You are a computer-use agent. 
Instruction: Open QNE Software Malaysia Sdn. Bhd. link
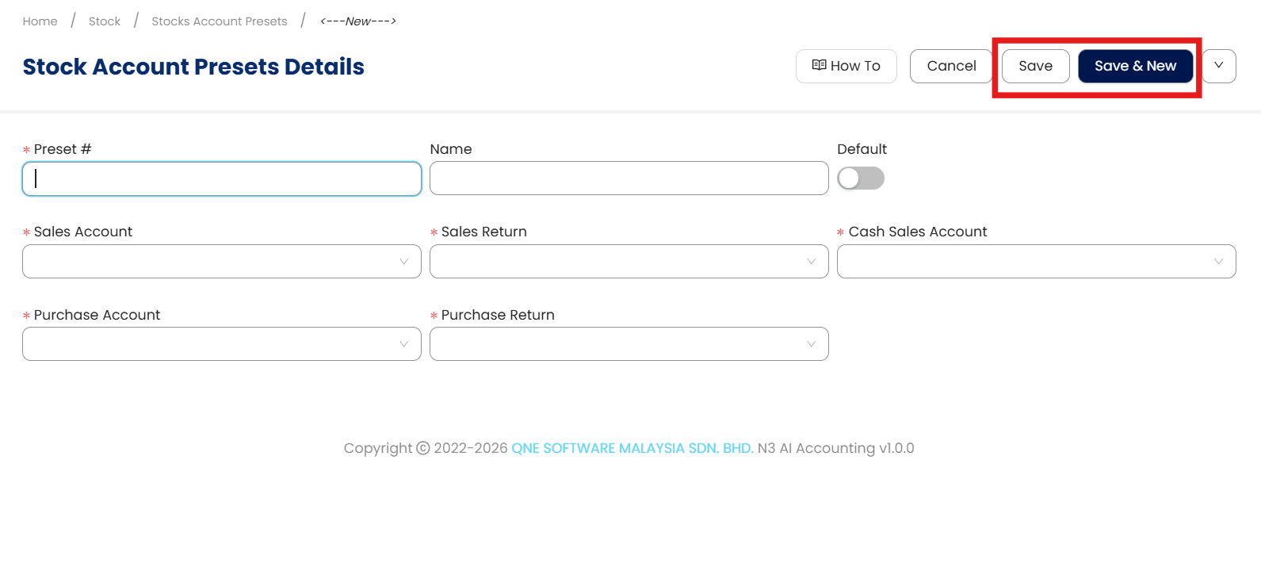click(632, 448)
